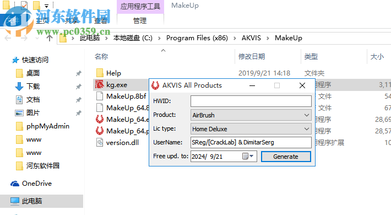The image size is (391, 215).
Task: Select the MakeUp_64.p file horseshoe icon
Action: click(x=100, y=131)
